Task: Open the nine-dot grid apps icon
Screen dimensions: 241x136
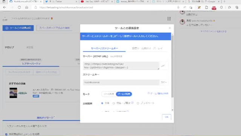Action: [169, 19]
